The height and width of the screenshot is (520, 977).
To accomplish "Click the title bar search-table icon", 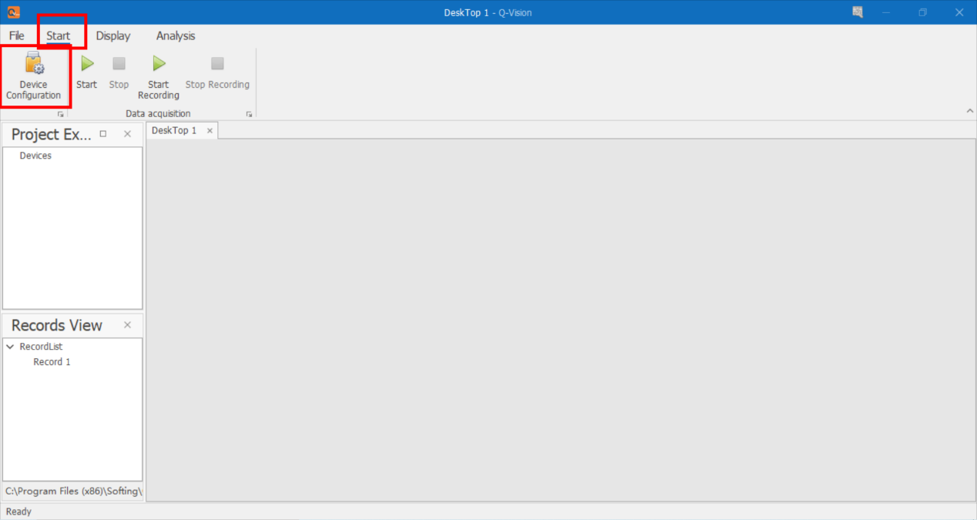I will [x=858, y=12].
